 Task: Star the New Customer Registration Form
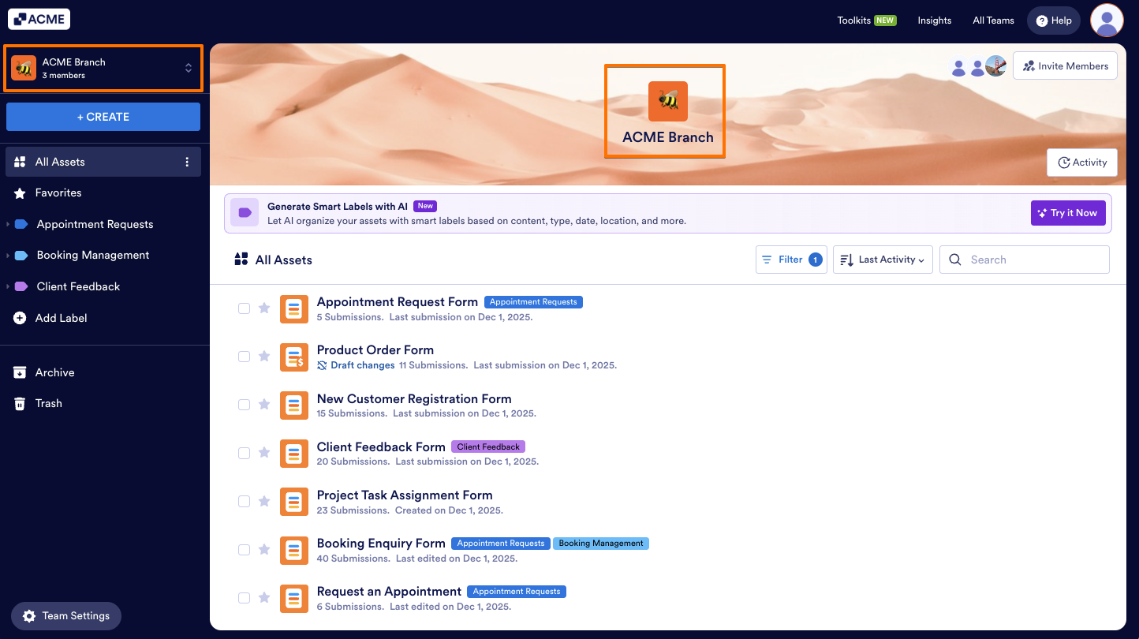click(x=264, y=405)
